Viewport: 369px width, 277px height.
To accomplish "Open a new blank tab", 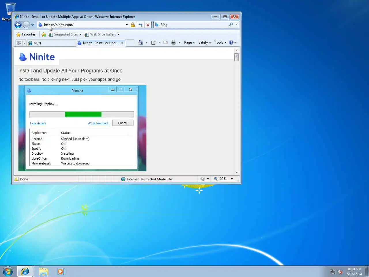I will coord(130,43).
